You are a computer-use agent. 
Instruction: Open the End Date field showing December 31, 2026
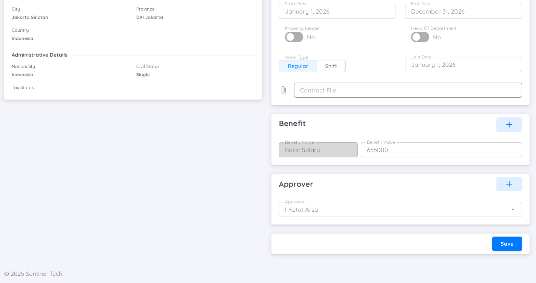point(463,11)
